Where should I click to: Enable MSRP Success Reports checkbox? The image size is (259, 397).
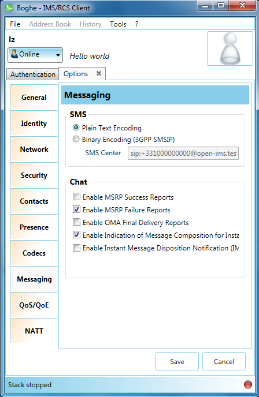(x=76, y=196)
